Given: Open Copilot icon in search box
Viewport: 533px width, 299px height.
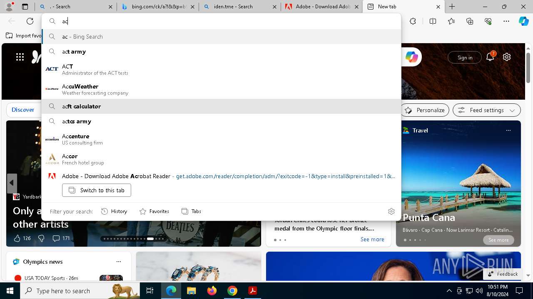Looking at the screenshot, I should pyautogui.click(x=412, y=57).
